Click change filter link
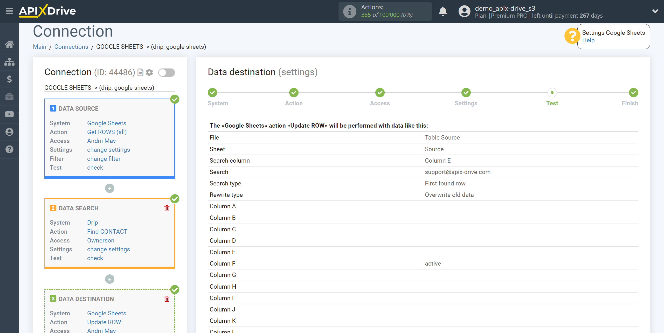Viewport: 664px width, 333px height. (104, 159)
